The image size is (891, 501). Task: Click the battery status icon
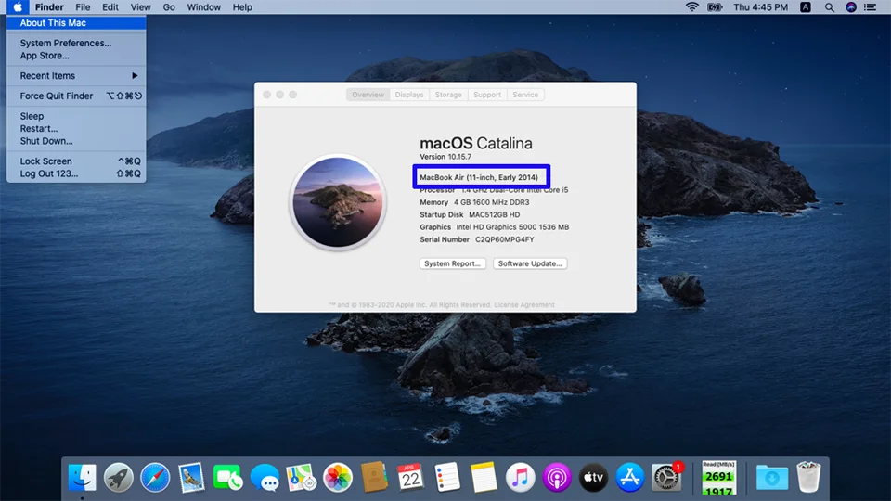(x=715, y=6)
